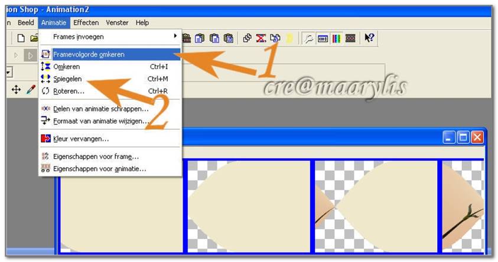Choose Framevolgorde omkeren
Viewport: 498px width, 262px height.
[110, 54]
